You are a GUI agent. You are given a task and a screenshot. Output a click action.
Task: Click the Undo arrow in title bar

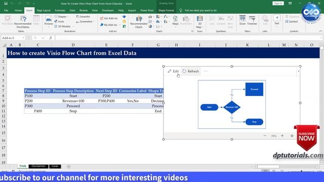(12, 4)
